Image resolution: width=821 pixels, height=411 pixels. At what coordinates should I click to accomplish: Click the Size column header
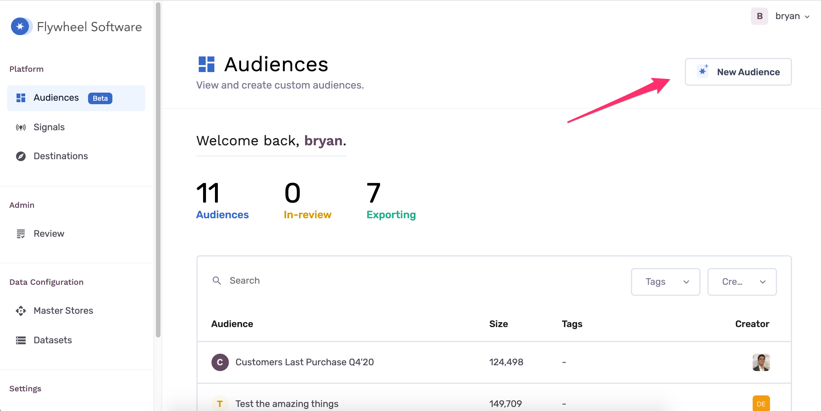499,324
